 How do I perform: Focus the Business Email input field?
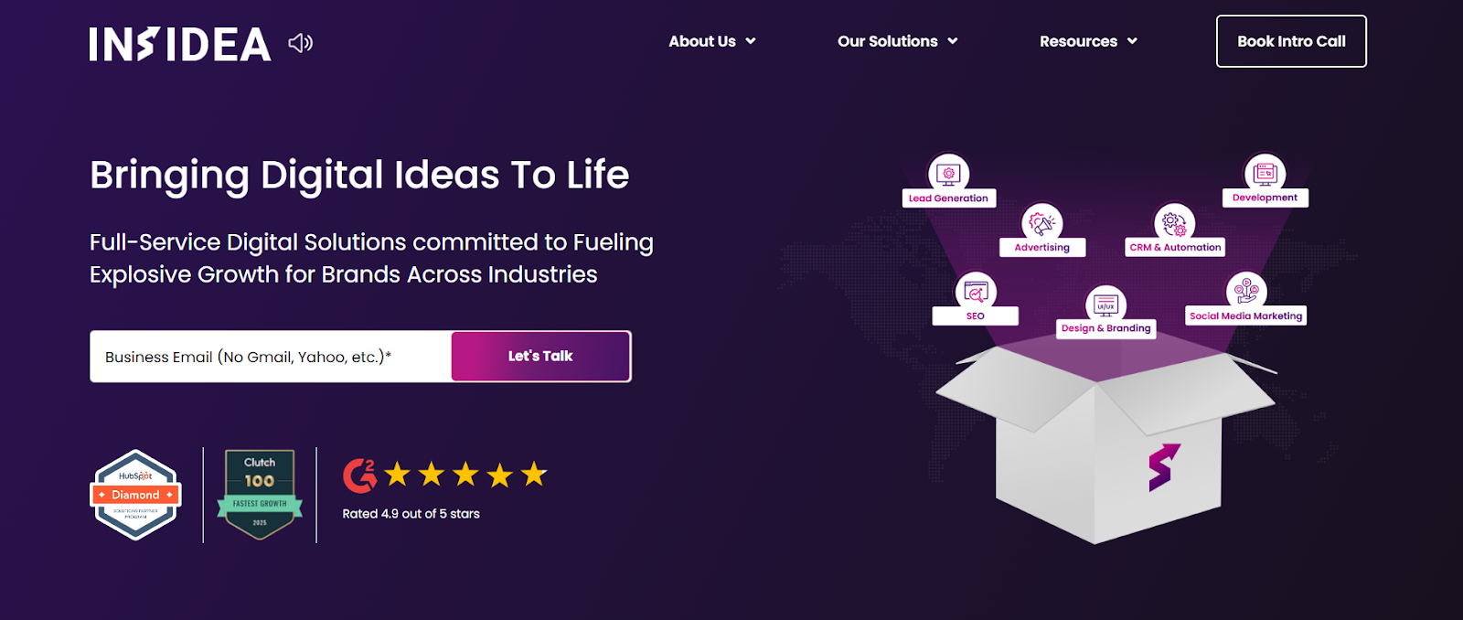coord(271,357)
